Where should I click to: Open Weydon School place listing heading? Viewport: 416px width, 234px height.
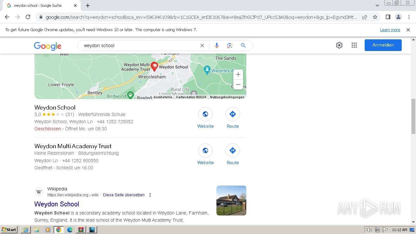click(x=55, y=108)
